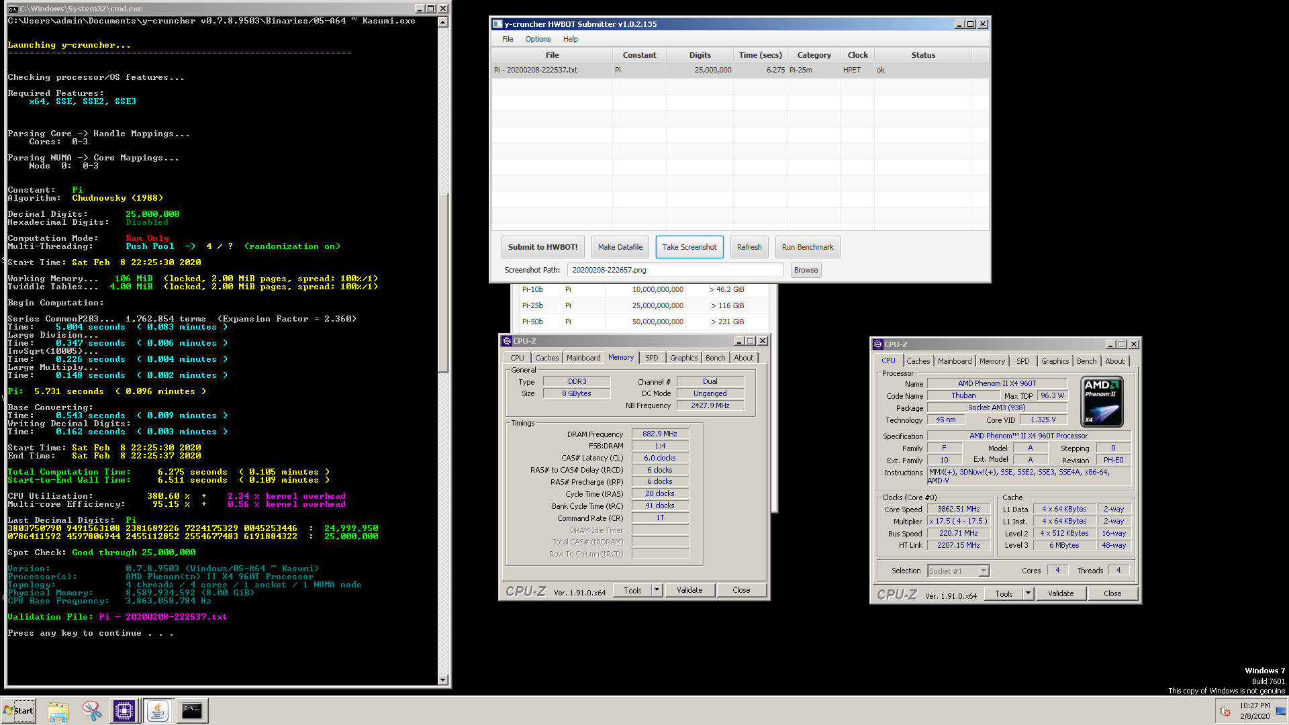Switch to Graphics tab in right CPU-Z window
1289x725 pixels.
click(1055, 361)
